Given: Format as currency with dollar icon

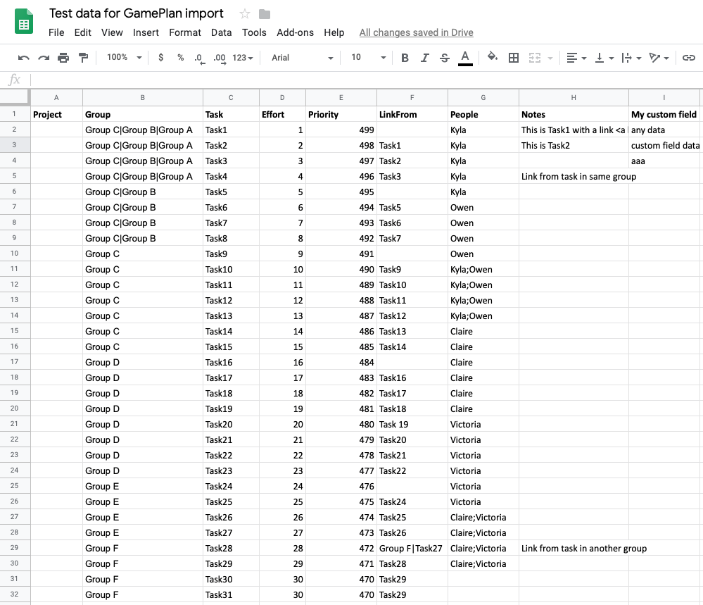Looking at the screenshot, I should coord(160,58).
